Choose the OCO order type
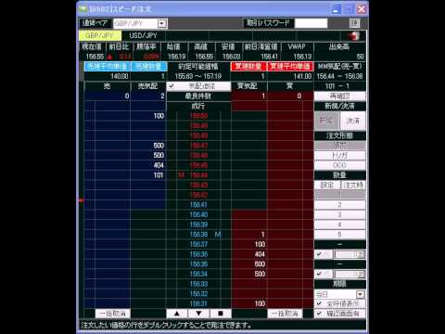The image size is (445, 334). pyautogui.click(x=339, y=165)
